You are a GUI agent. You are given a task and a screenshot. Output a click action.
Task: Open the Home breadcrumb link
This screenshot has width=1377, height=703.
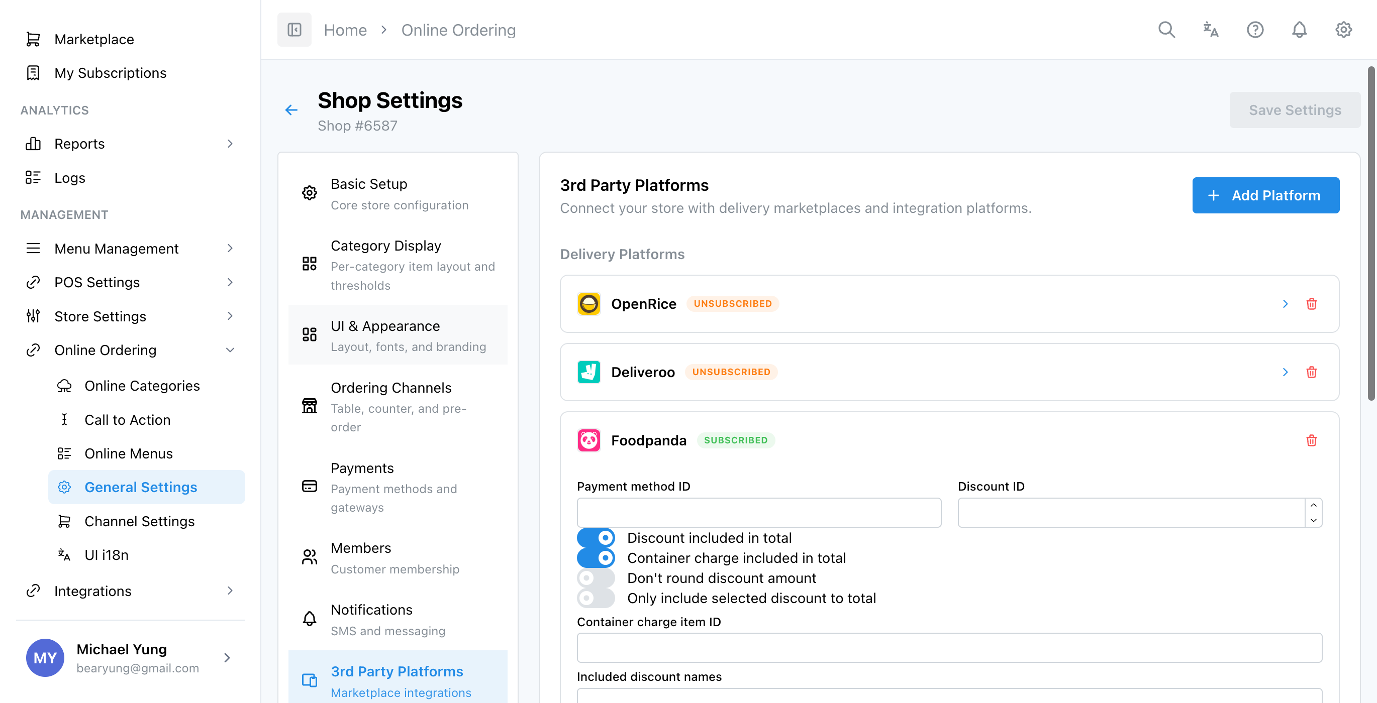pyautogui.click(x=345, y=30)
